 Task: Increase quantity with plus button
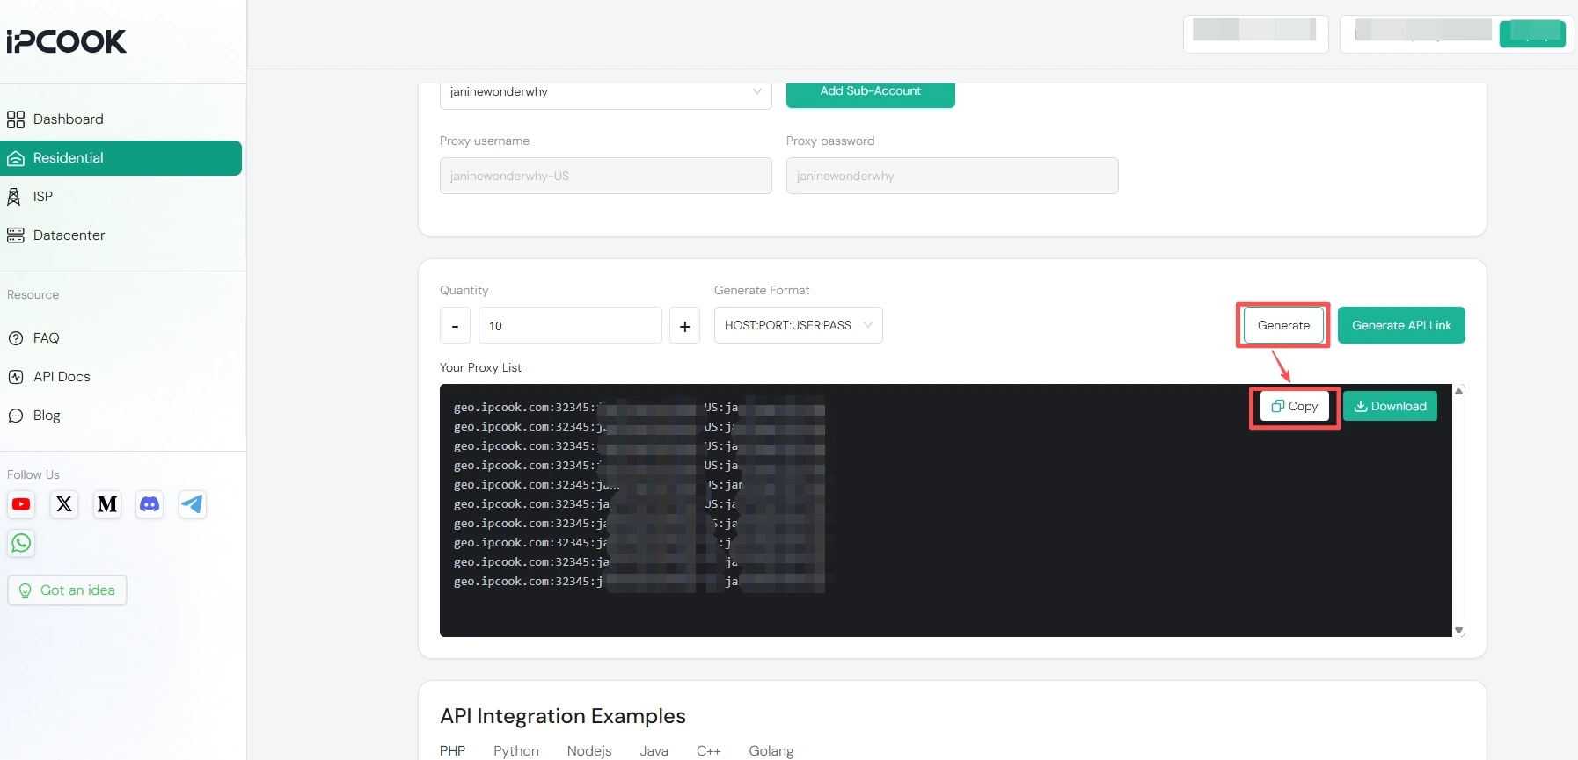coord(685,325)
